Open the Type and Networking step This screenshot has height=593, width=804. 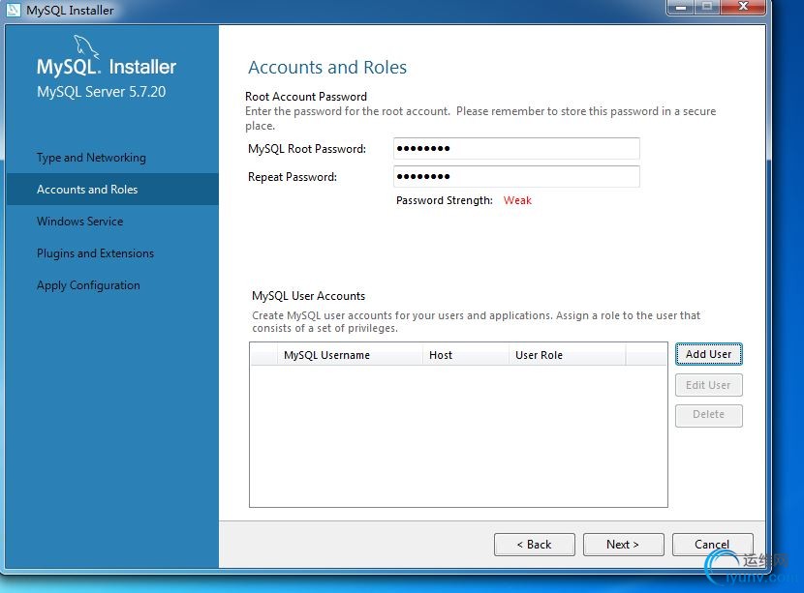(x=91, y=158)
